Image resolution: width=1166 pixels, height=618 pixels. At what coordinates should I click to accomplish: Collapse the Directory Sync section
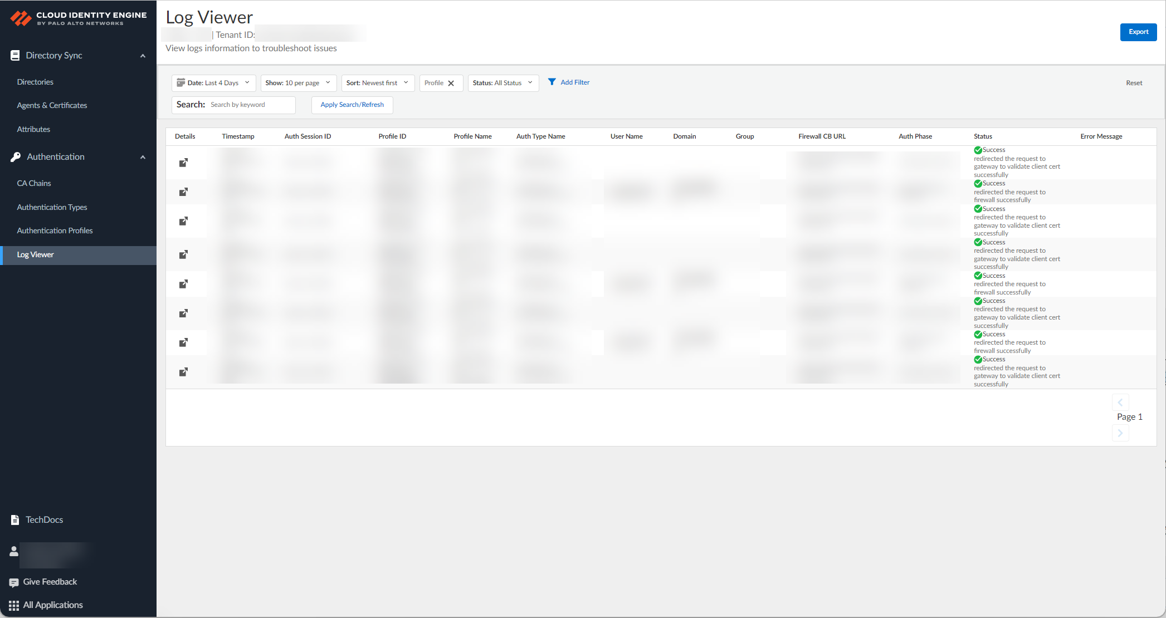pos(143,55)
